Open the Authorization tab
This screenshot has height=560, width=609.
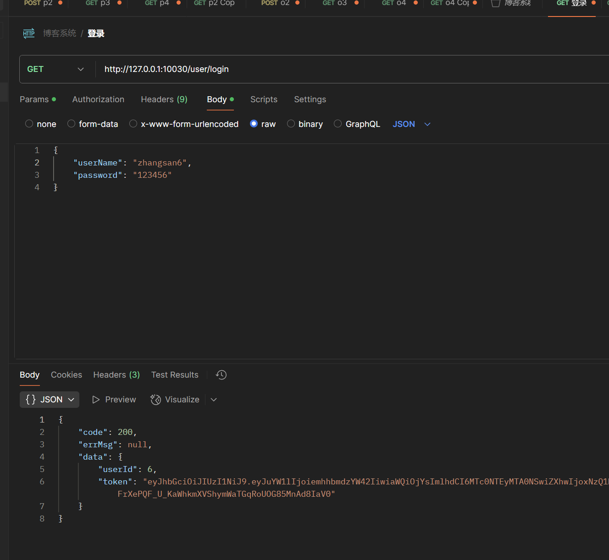98,99
